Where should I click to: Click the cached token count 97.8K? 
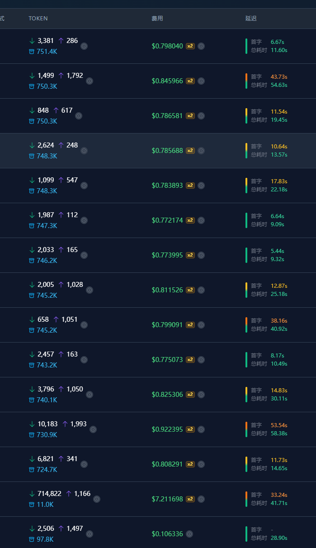[45, 539]
